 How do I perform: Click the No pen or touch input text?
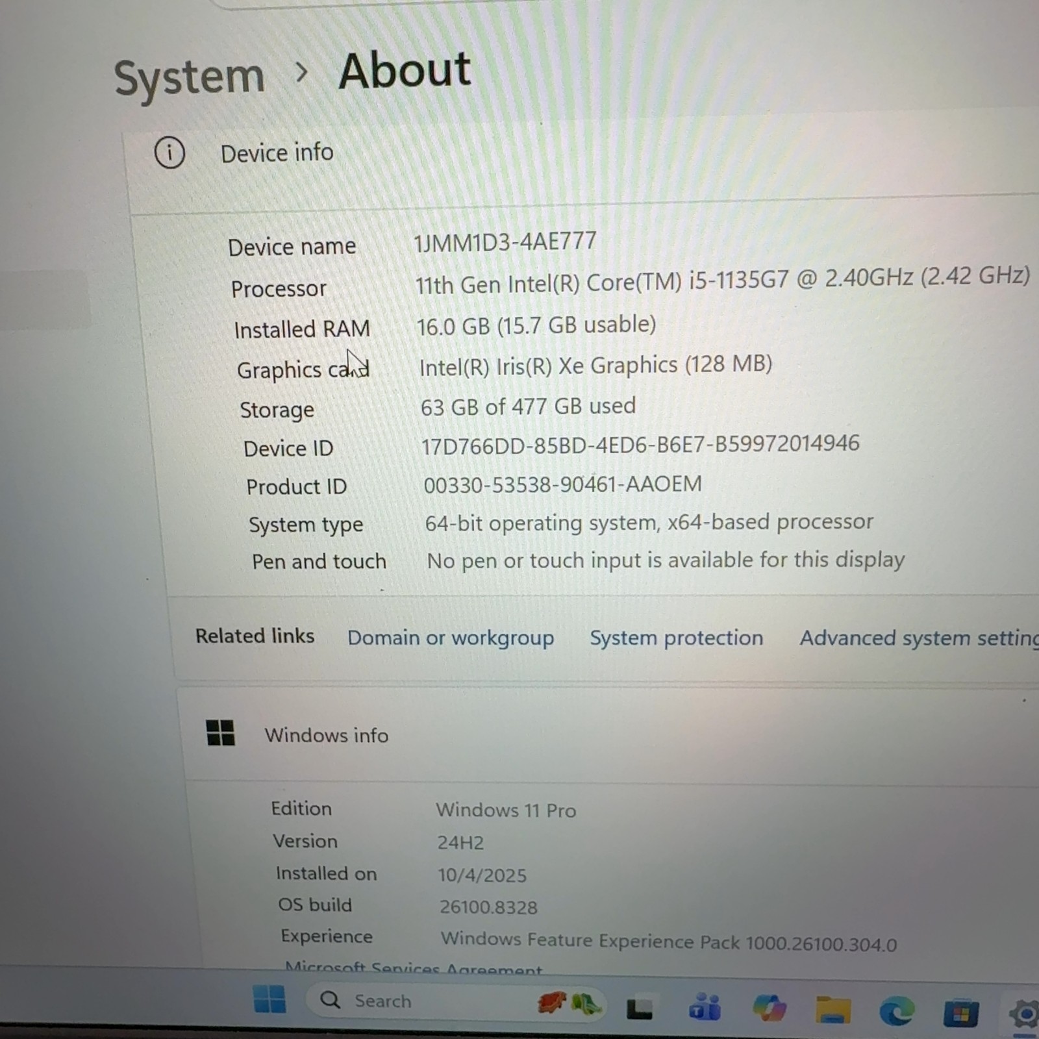click(x=666, y=560)
